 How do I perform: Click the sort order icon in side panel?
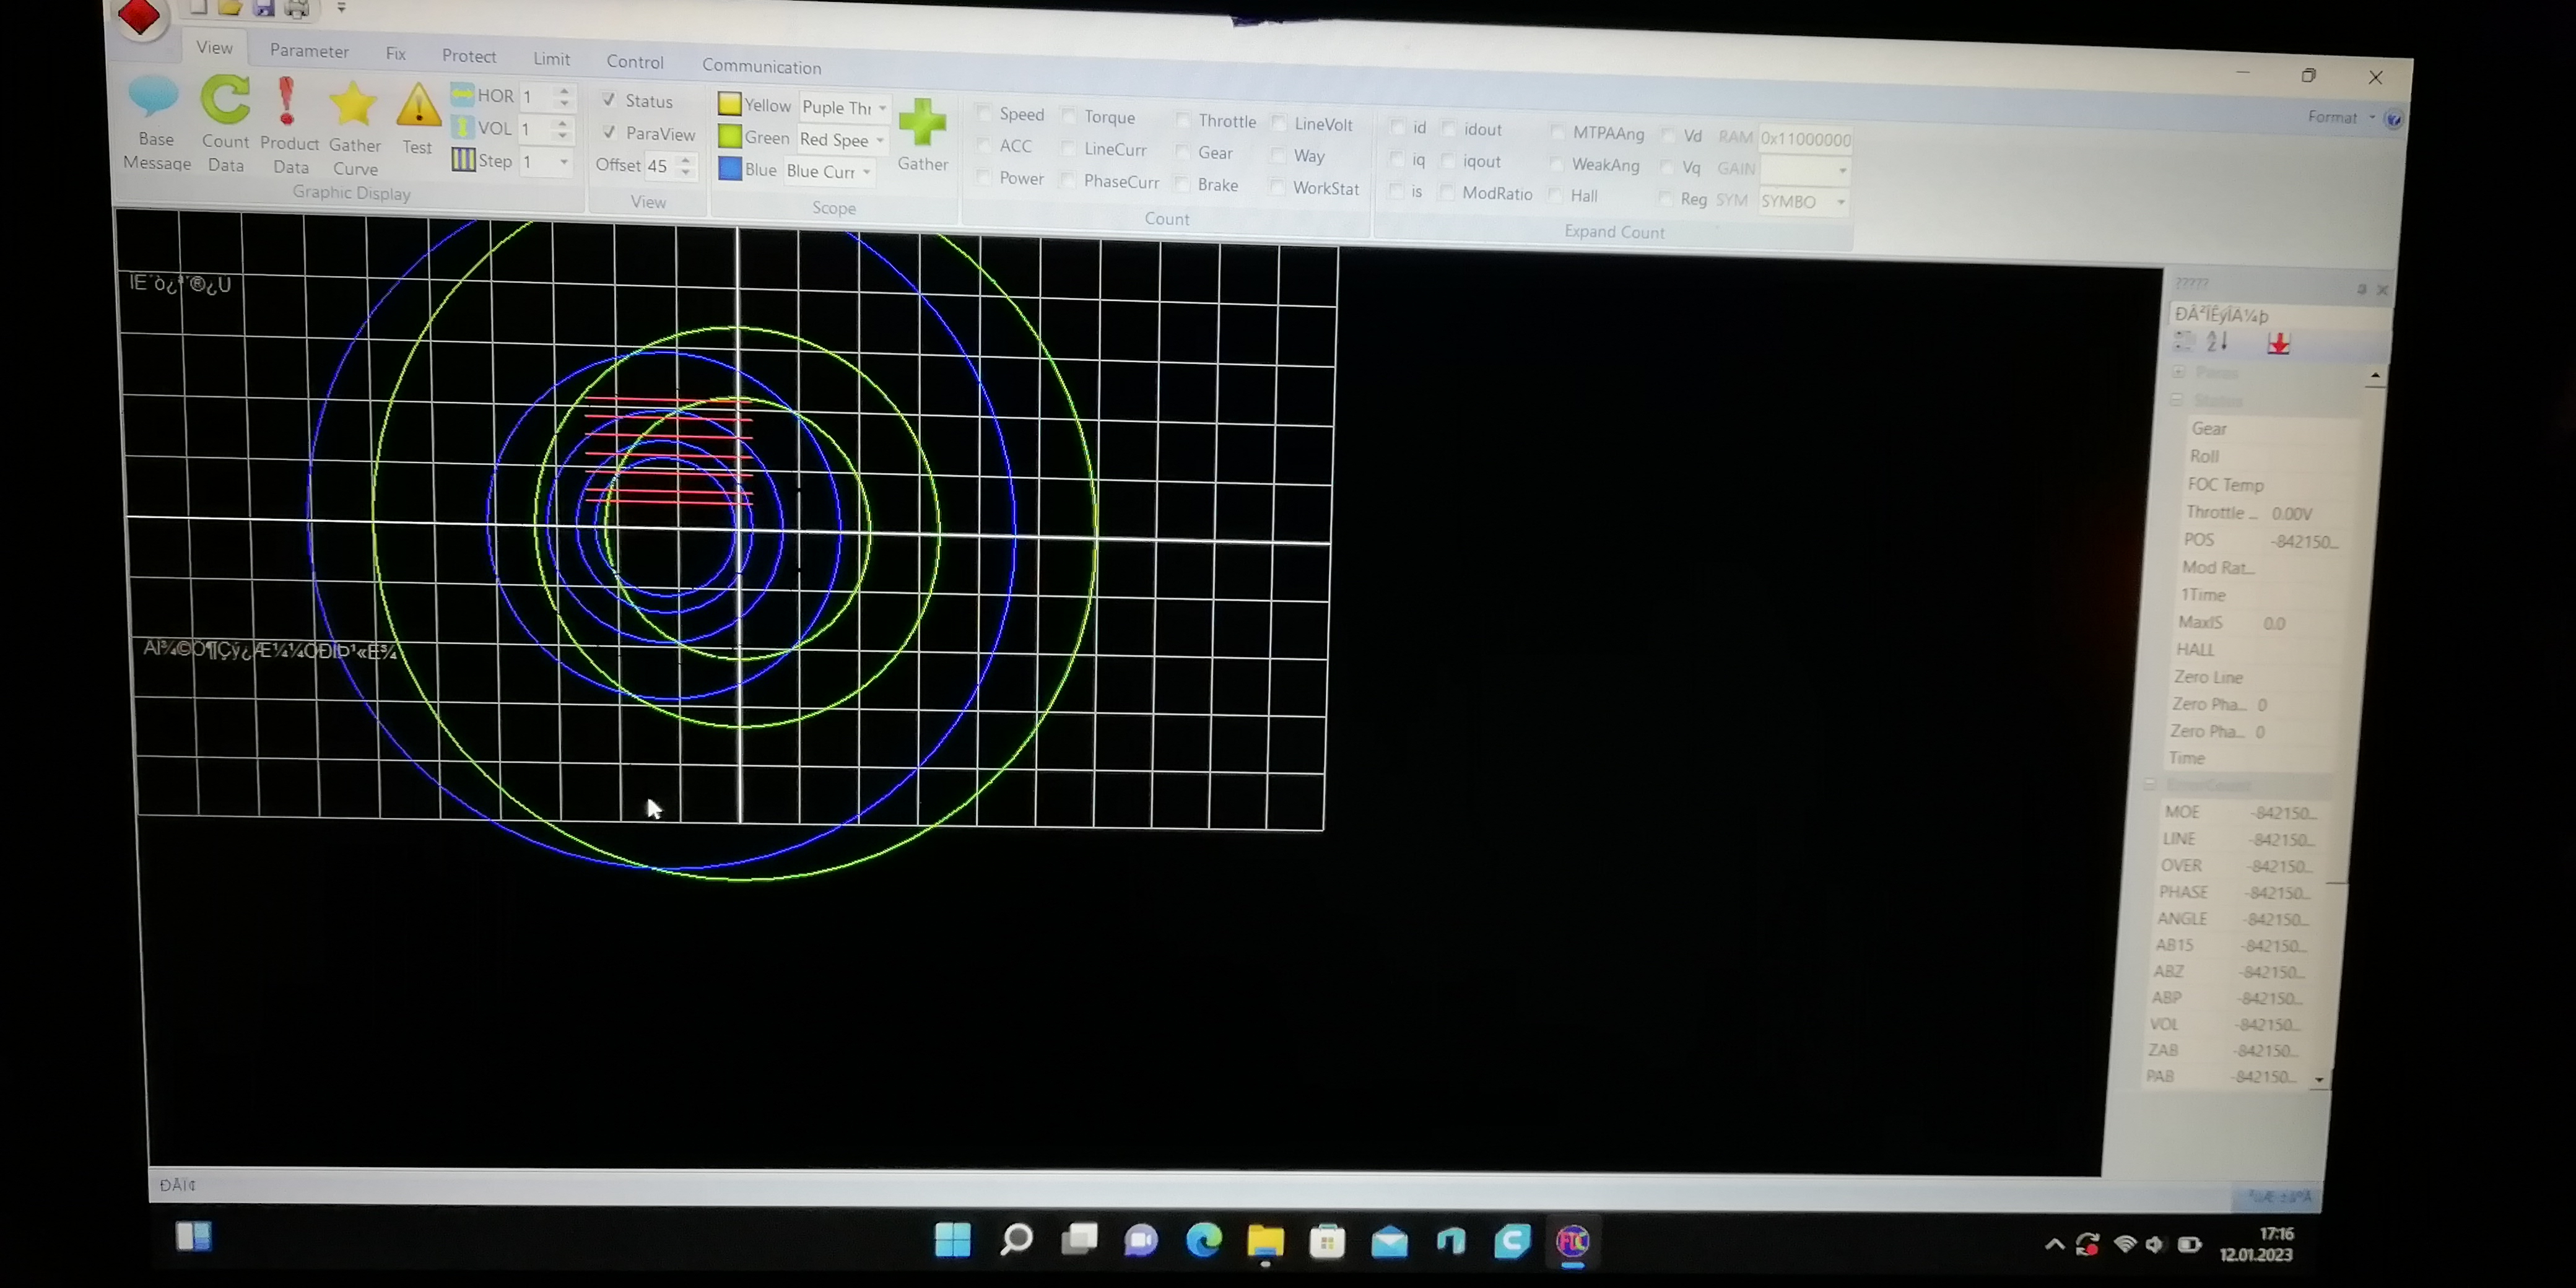[2217, 342]
